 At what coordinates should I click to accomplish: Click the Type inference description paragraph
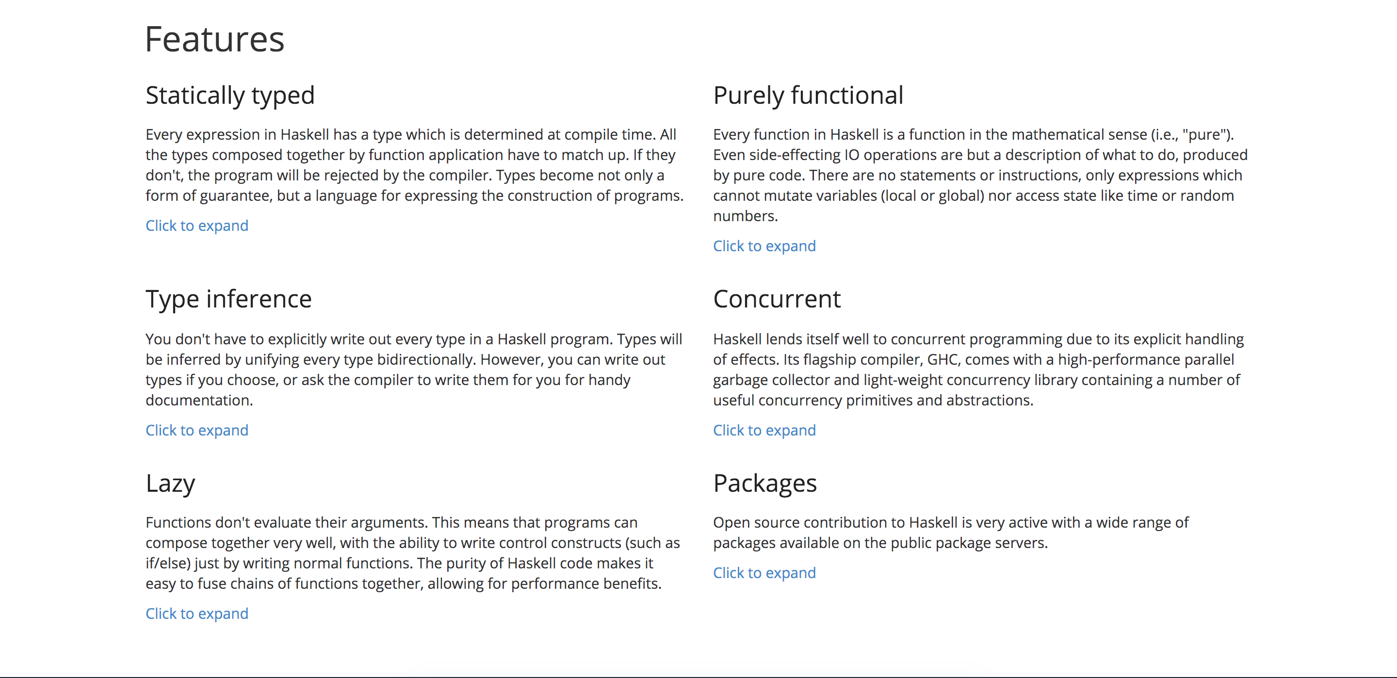(414, 370)
